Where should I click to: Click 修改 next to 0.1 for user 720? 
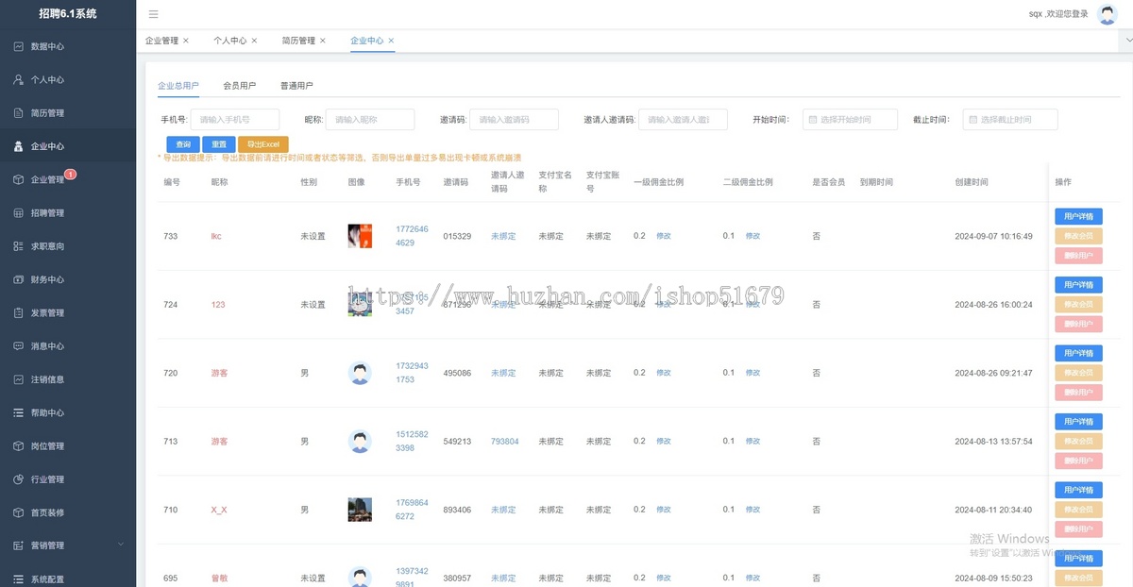(x=753, y=373)
